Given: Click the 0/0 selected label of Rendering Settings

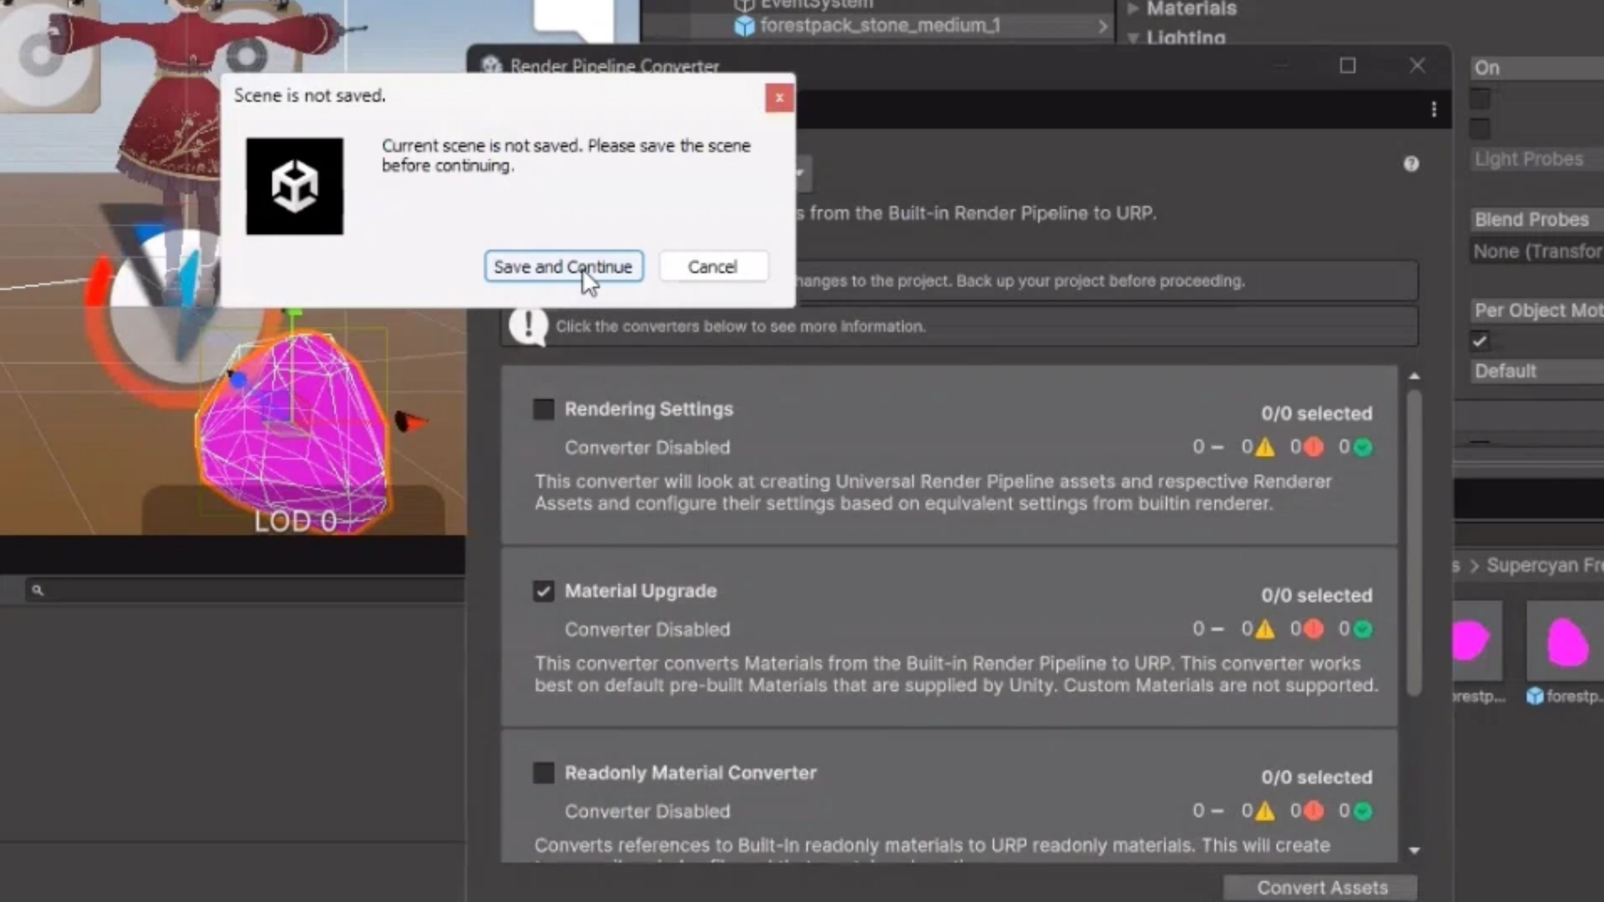Looking at the screenshot, I should (x=1317, y=413).
